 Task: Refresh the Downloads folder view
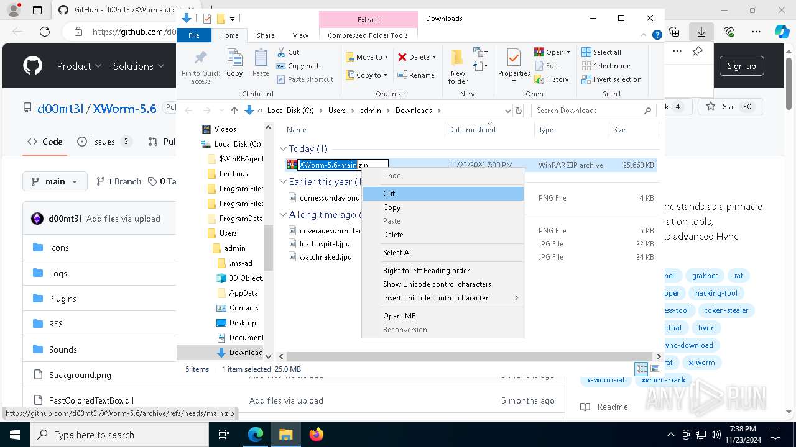(x=519, y=111)
